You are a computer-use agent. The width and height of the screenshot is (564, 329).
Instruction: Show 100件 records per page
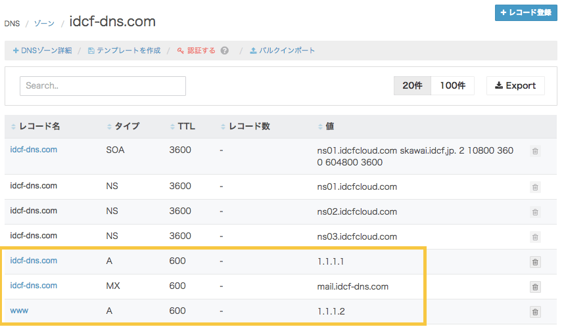452,85
